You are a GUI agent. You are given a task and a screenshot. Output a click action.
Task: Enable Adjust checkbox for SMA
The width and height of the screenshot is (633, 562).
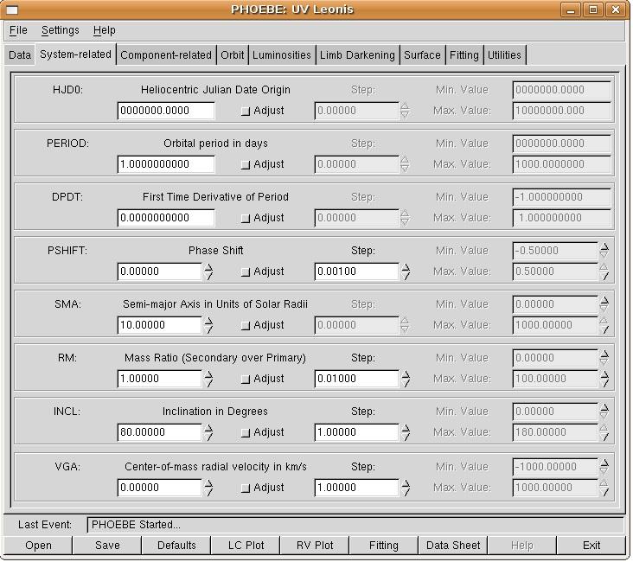pyautogui.click(x=246, y=326)
